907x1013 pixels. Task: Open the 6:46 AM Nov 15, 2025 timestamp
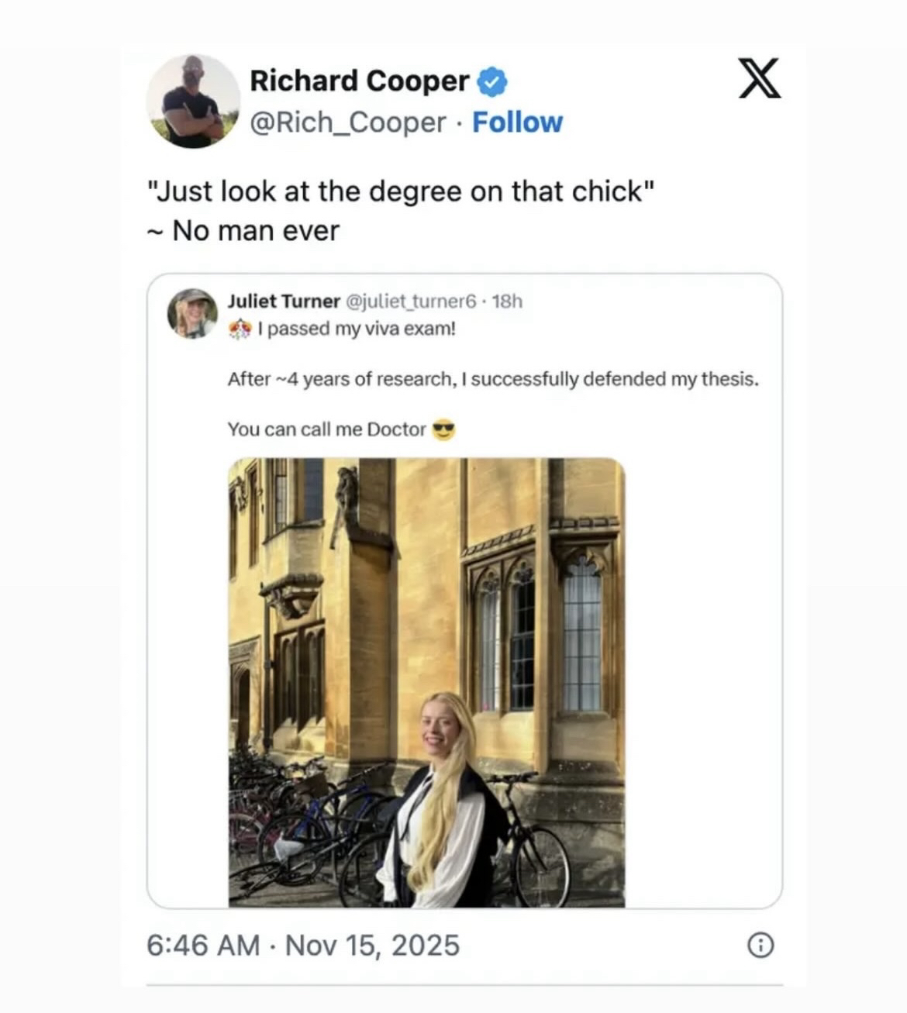[303, 946]
